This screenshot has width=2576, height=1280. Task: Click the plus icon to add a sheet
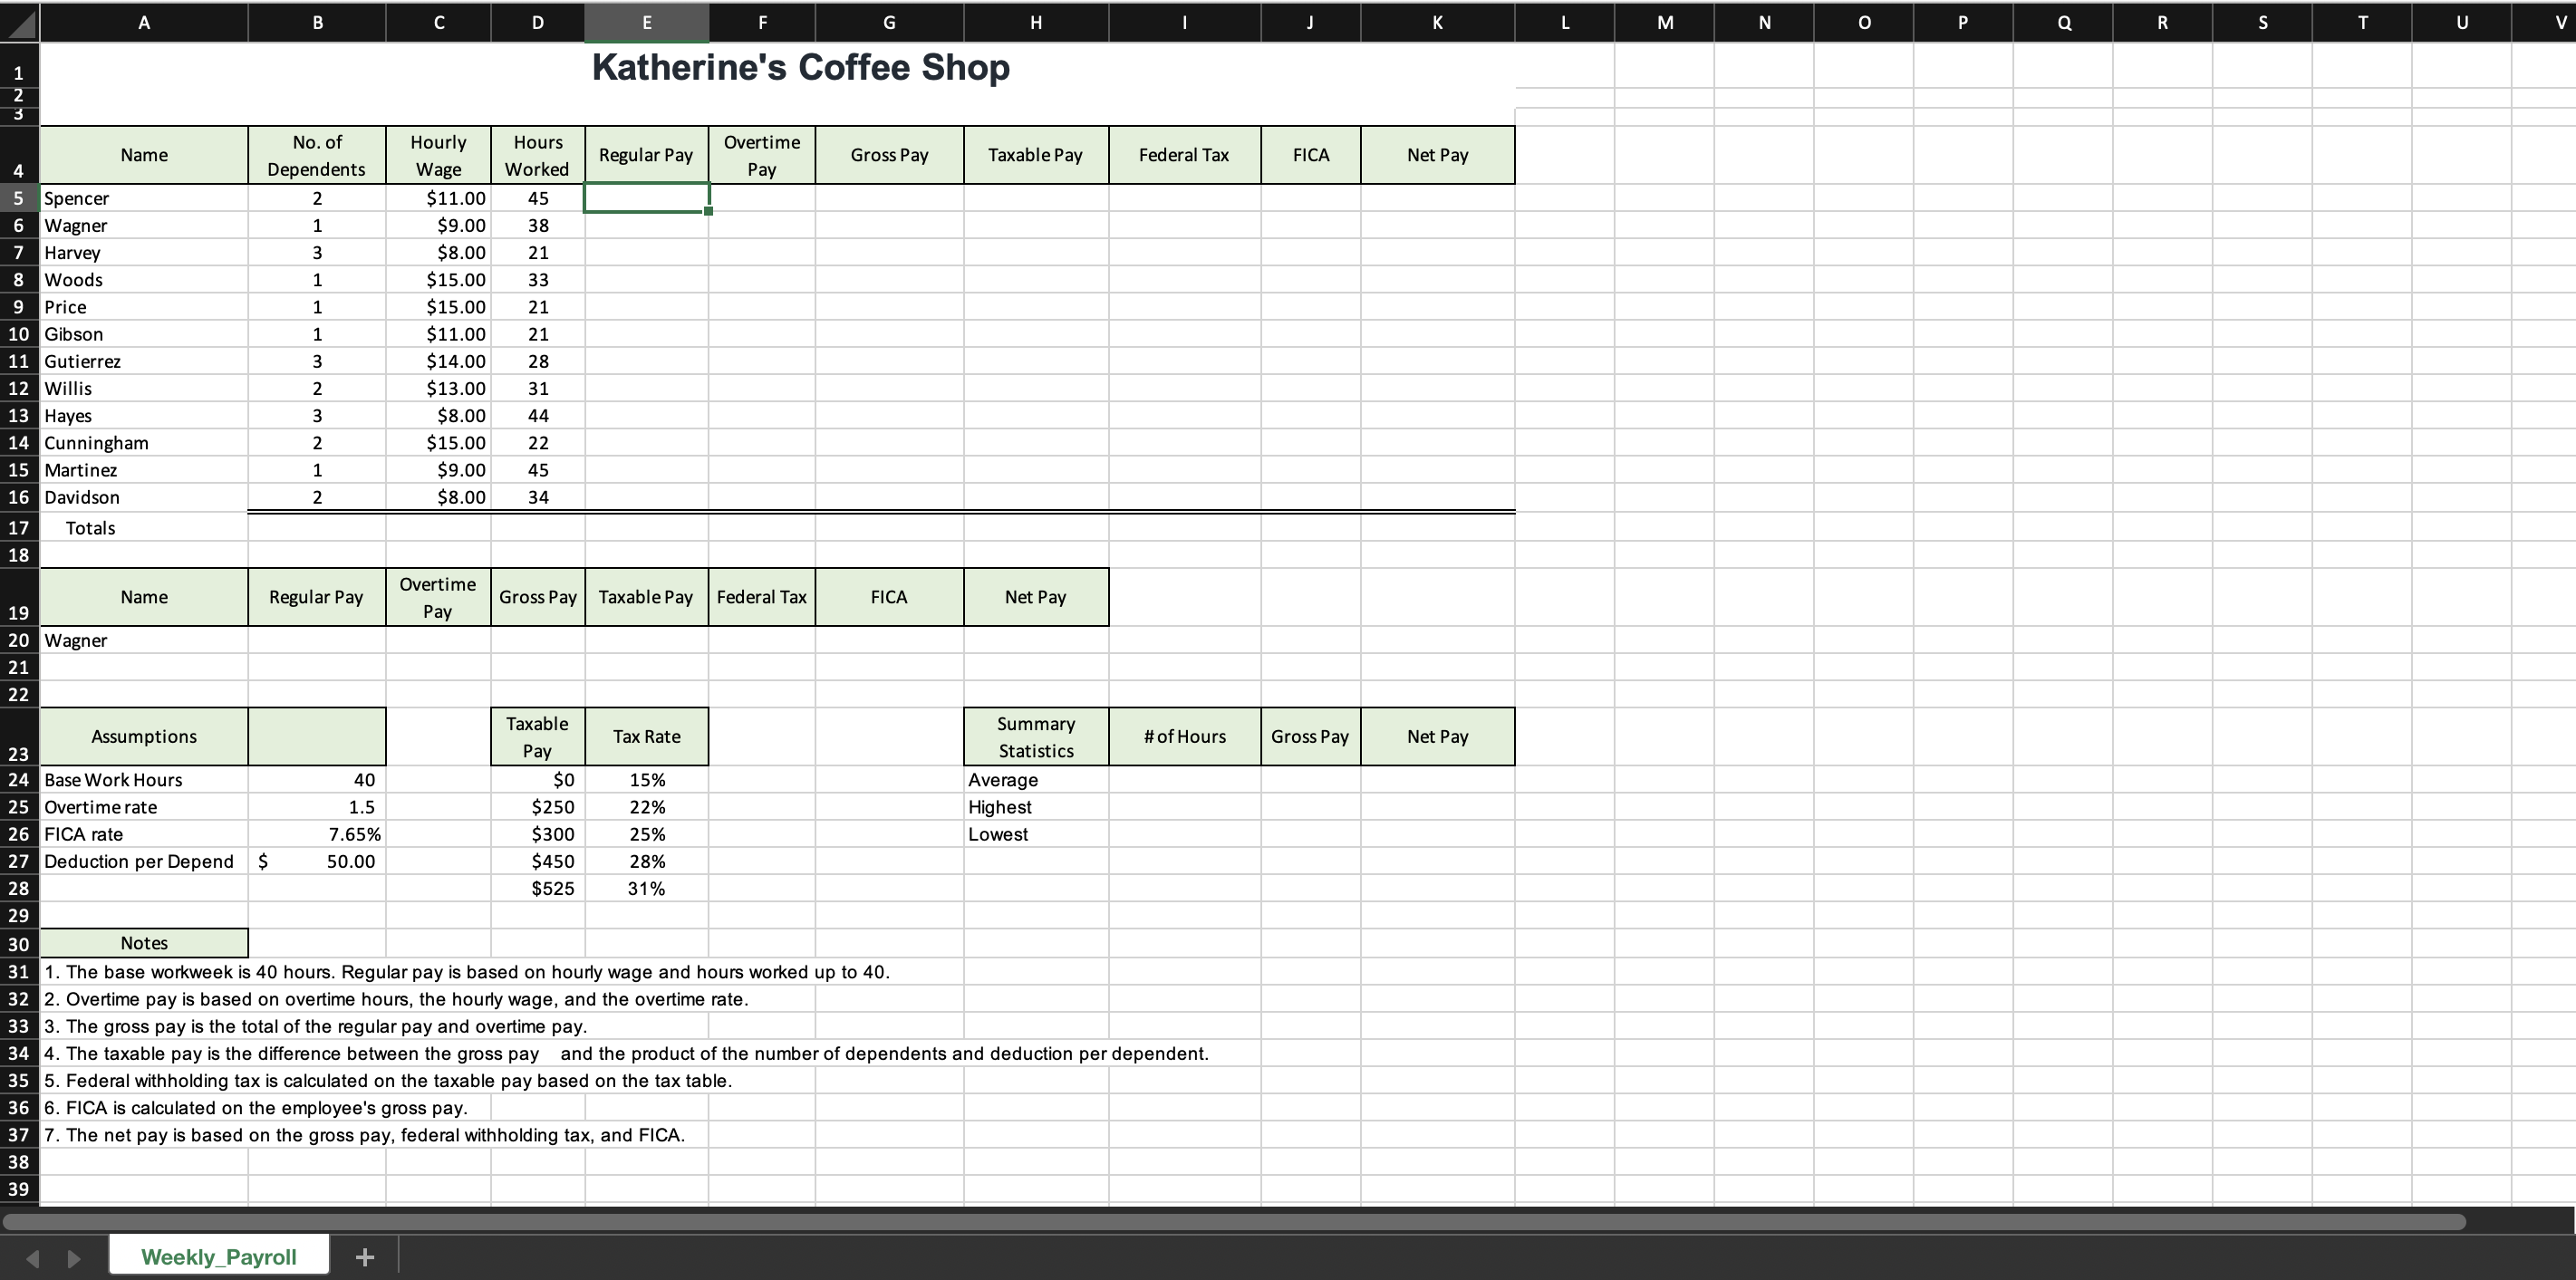tap(364, 1256)
